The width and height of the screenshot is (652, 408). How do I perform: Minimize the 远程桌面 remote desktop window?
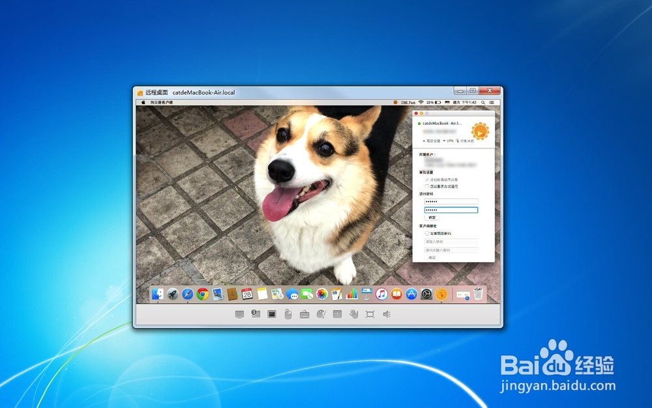pos(460,90)
